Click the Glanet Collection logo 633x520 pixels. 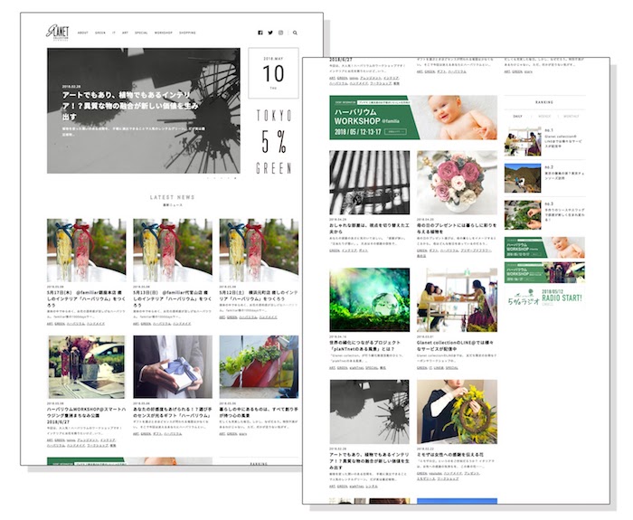57,33
